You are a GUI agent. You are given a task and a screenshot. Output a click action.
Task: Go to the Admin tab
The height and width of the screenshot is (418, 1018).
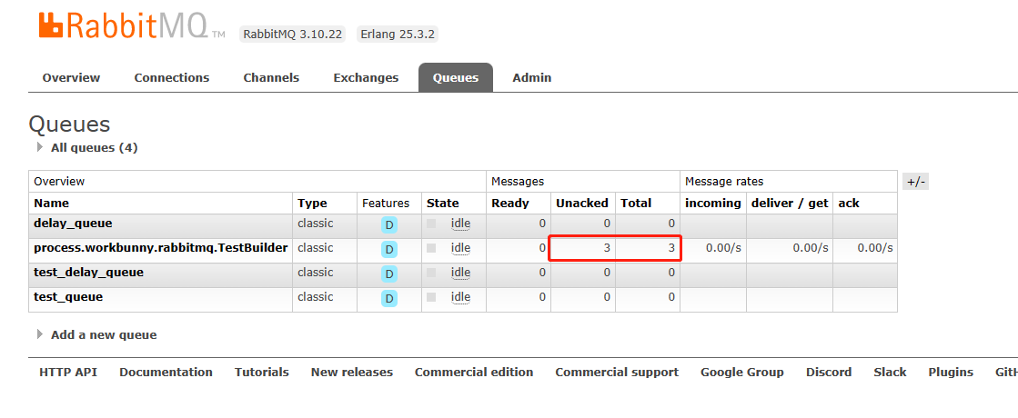point(531,78)
